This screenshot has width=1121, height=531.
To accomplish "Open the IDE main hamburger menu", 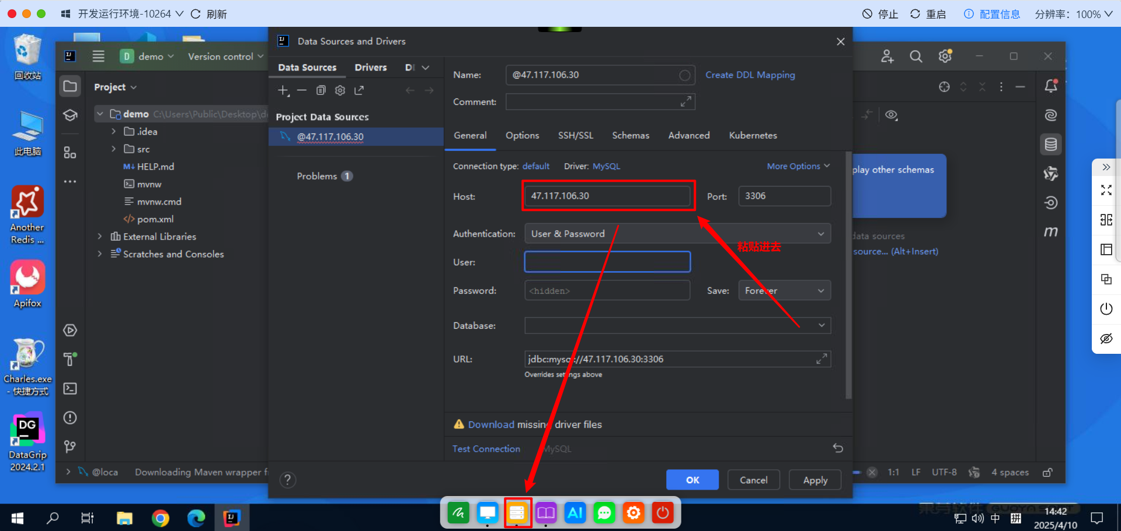I will 99,57.
